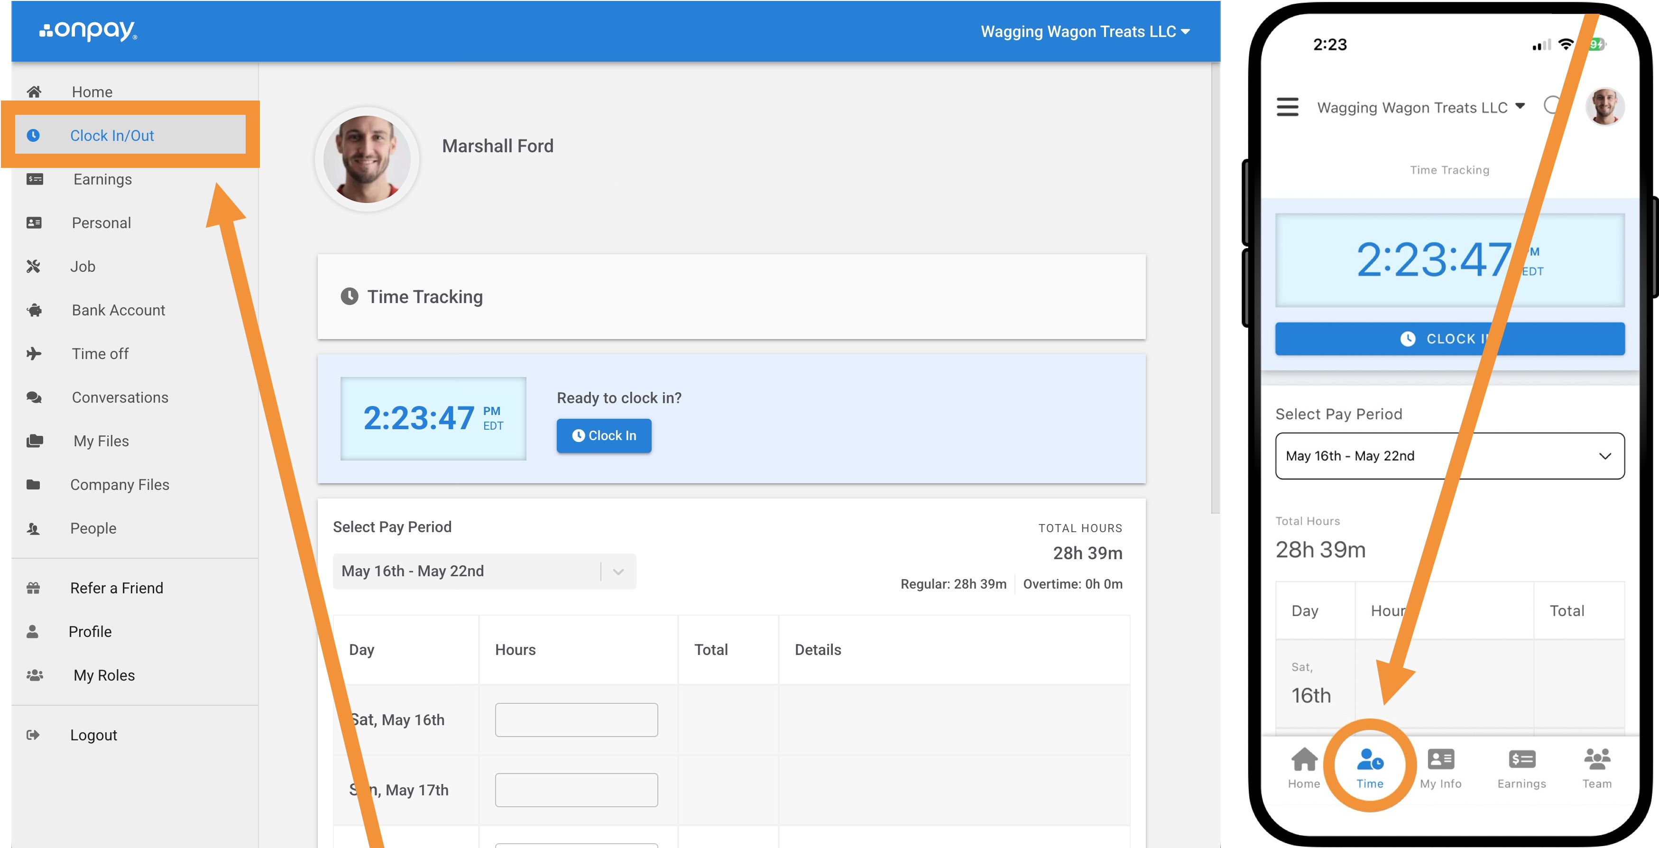This screenshot has width=1659, height=848.
Task: Click the main page vertical scrollbar
Action: tap(1215, 288)
